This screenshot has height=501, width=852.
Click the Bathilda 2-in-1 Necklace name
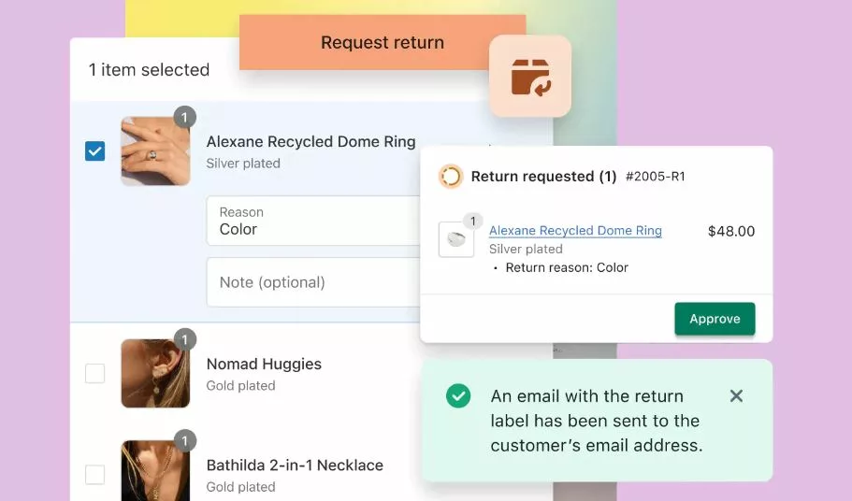pyautogui.click(x=295, y=465)
